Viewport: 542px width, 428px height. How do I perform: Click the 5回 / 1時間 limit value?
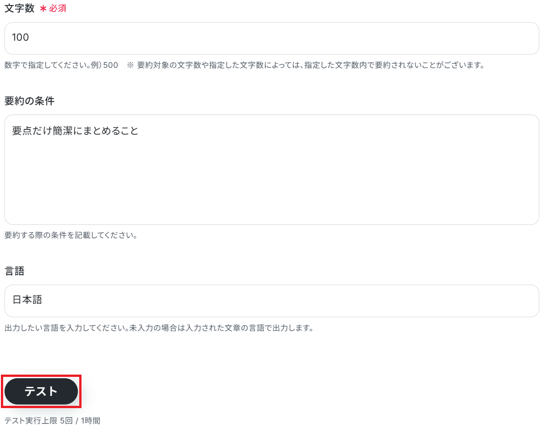click(80, 420)
